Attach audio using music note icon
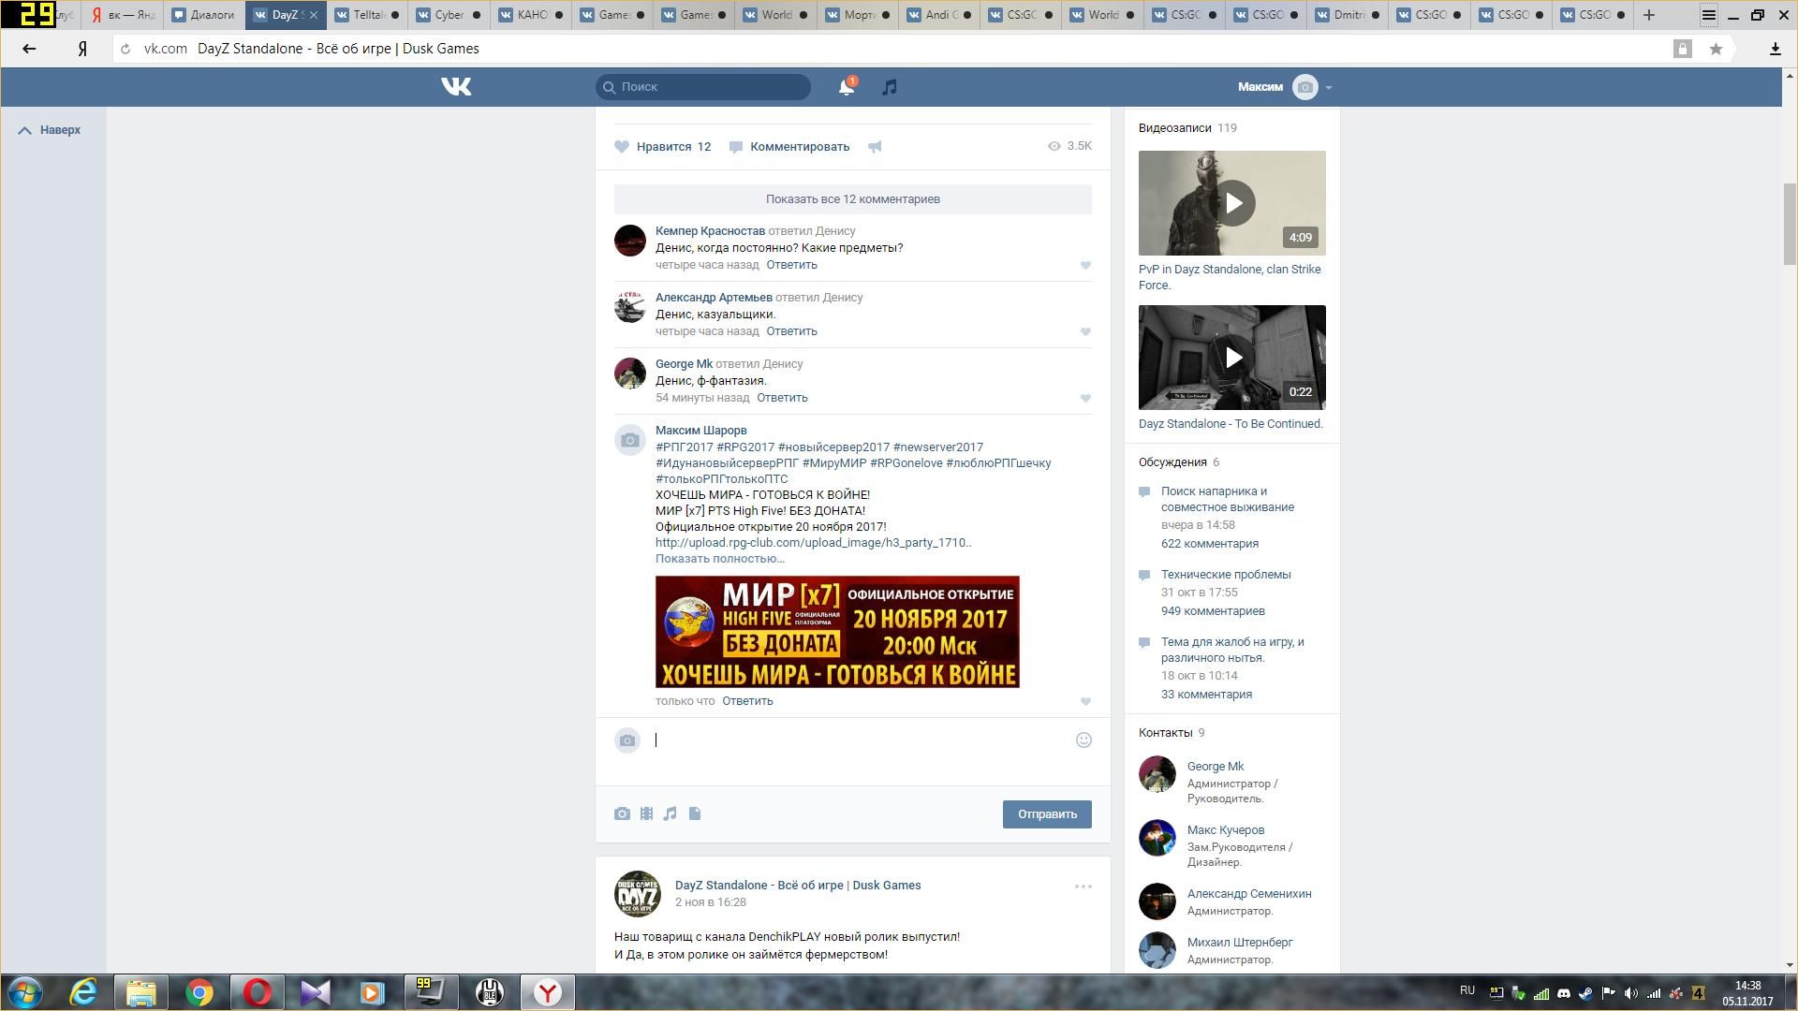1798x1011 pixels. pyautogui.click(x=671, y=814)
